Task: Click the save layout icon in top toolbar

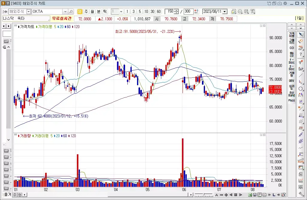Action: pos(246,12)
